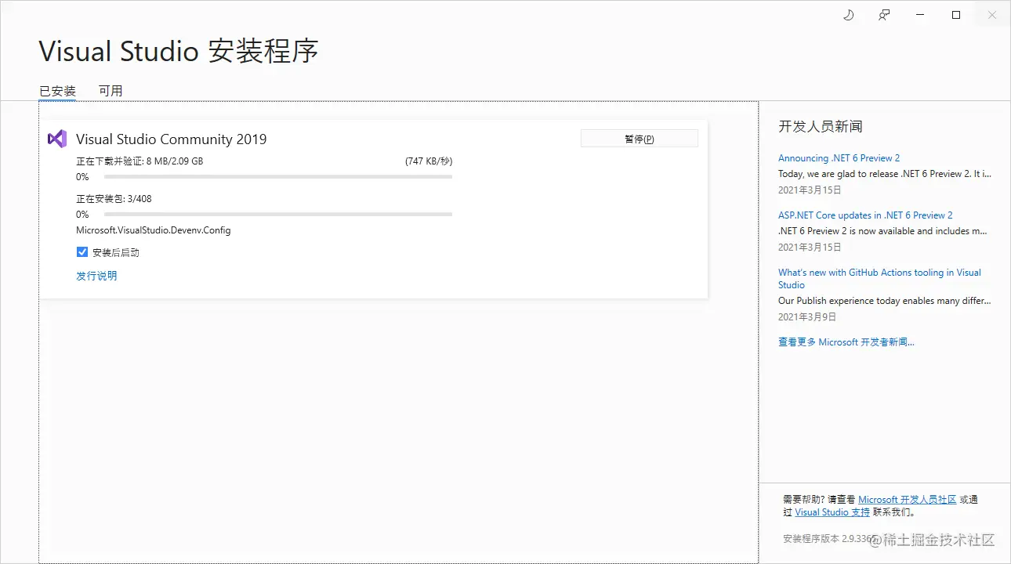Open Announcing .NET 6 Preview 2 article
Viewport: 1011px width, 564px height.
pos(839,158)
